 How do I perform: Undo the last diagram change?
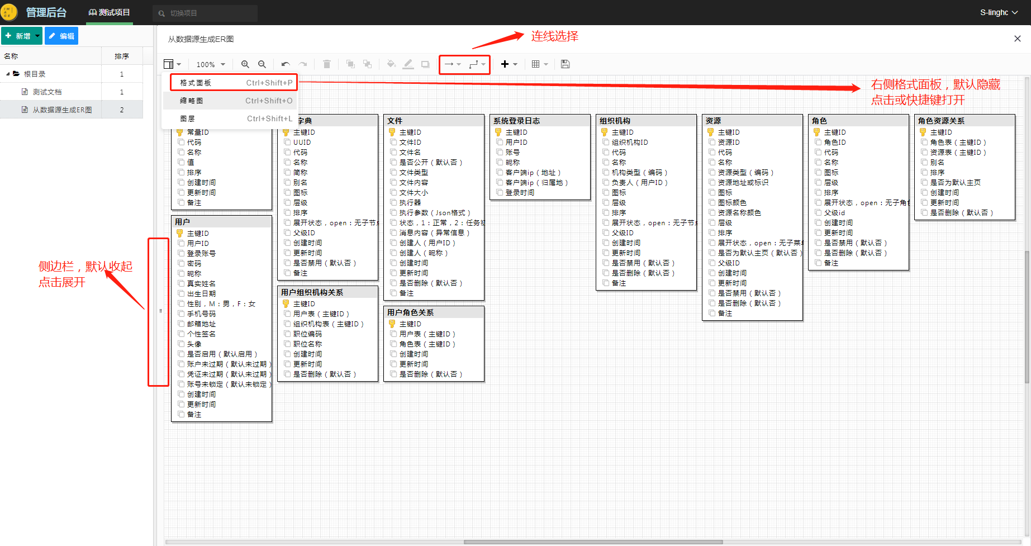286,64
